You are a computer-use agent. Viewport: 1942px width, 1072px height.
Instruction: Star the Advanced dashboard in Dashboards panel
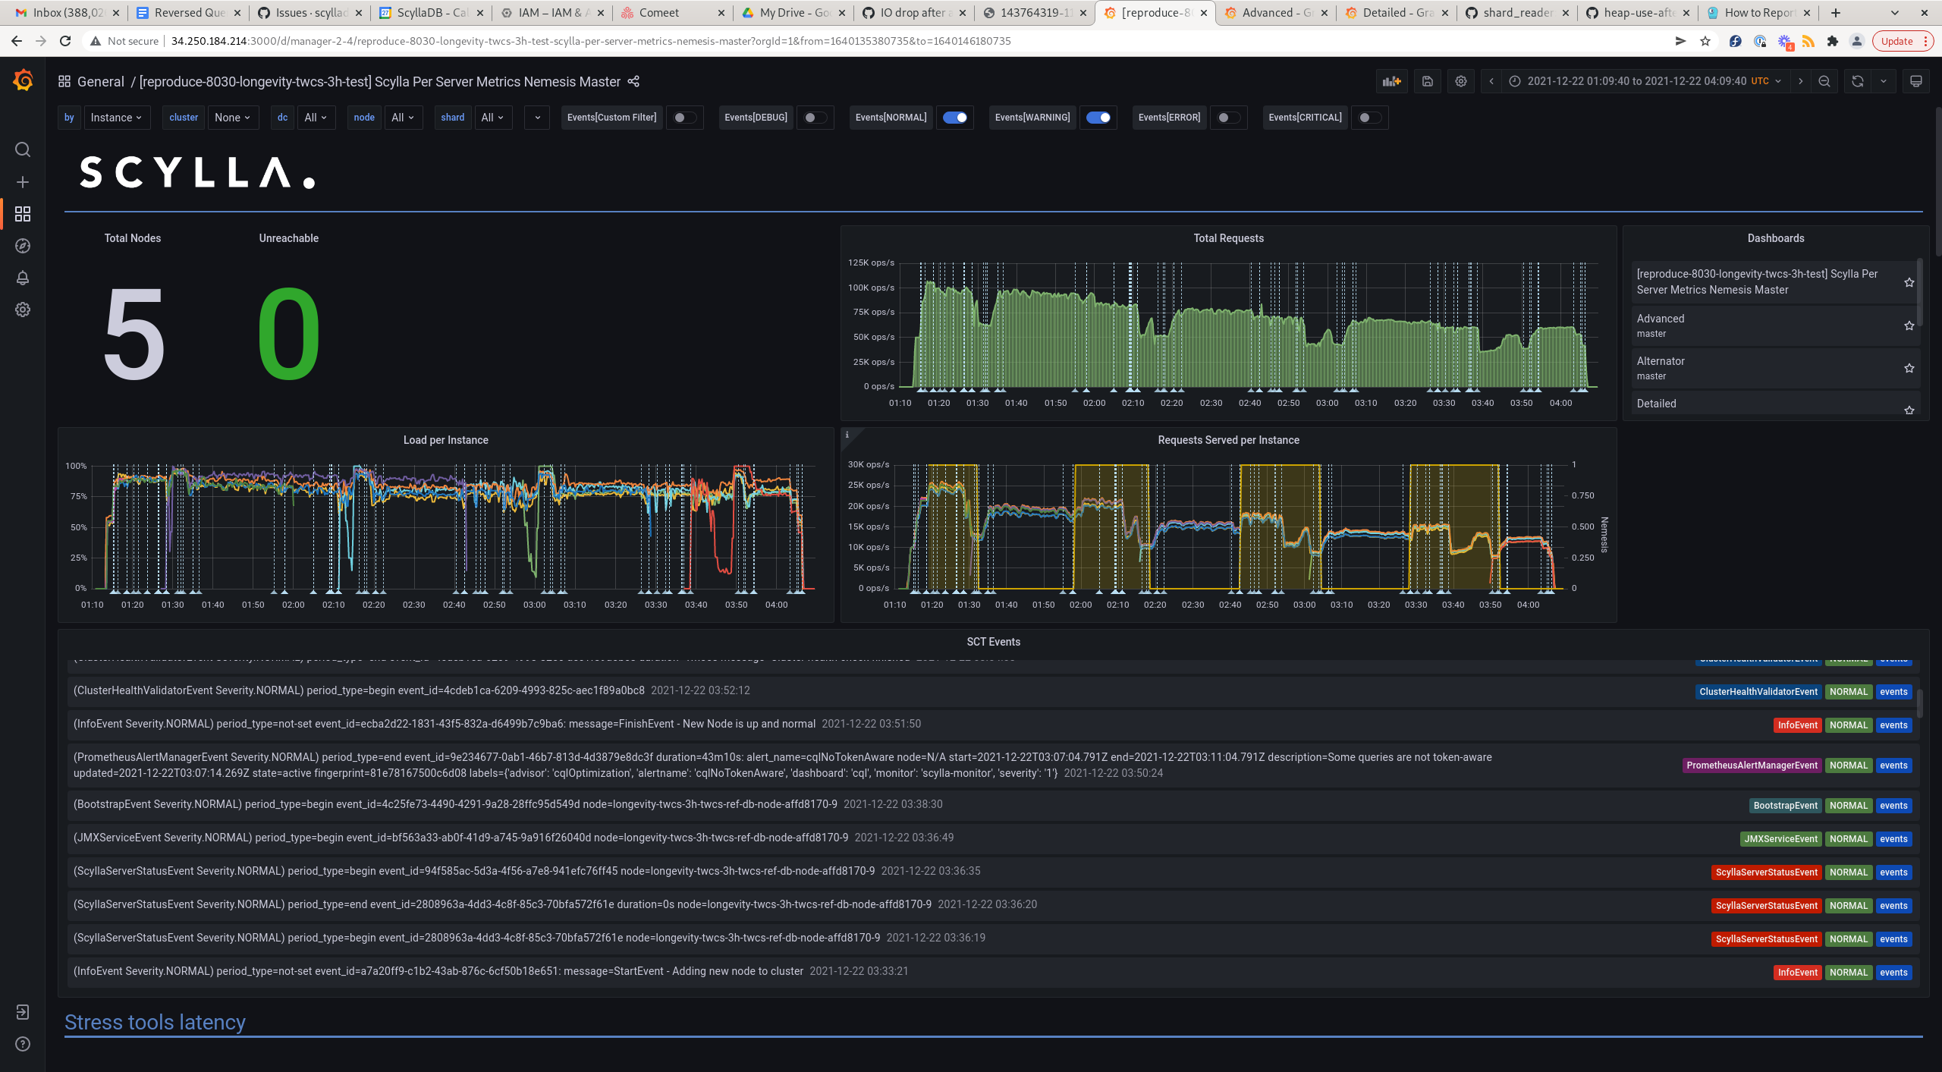tap(1909, 325)
